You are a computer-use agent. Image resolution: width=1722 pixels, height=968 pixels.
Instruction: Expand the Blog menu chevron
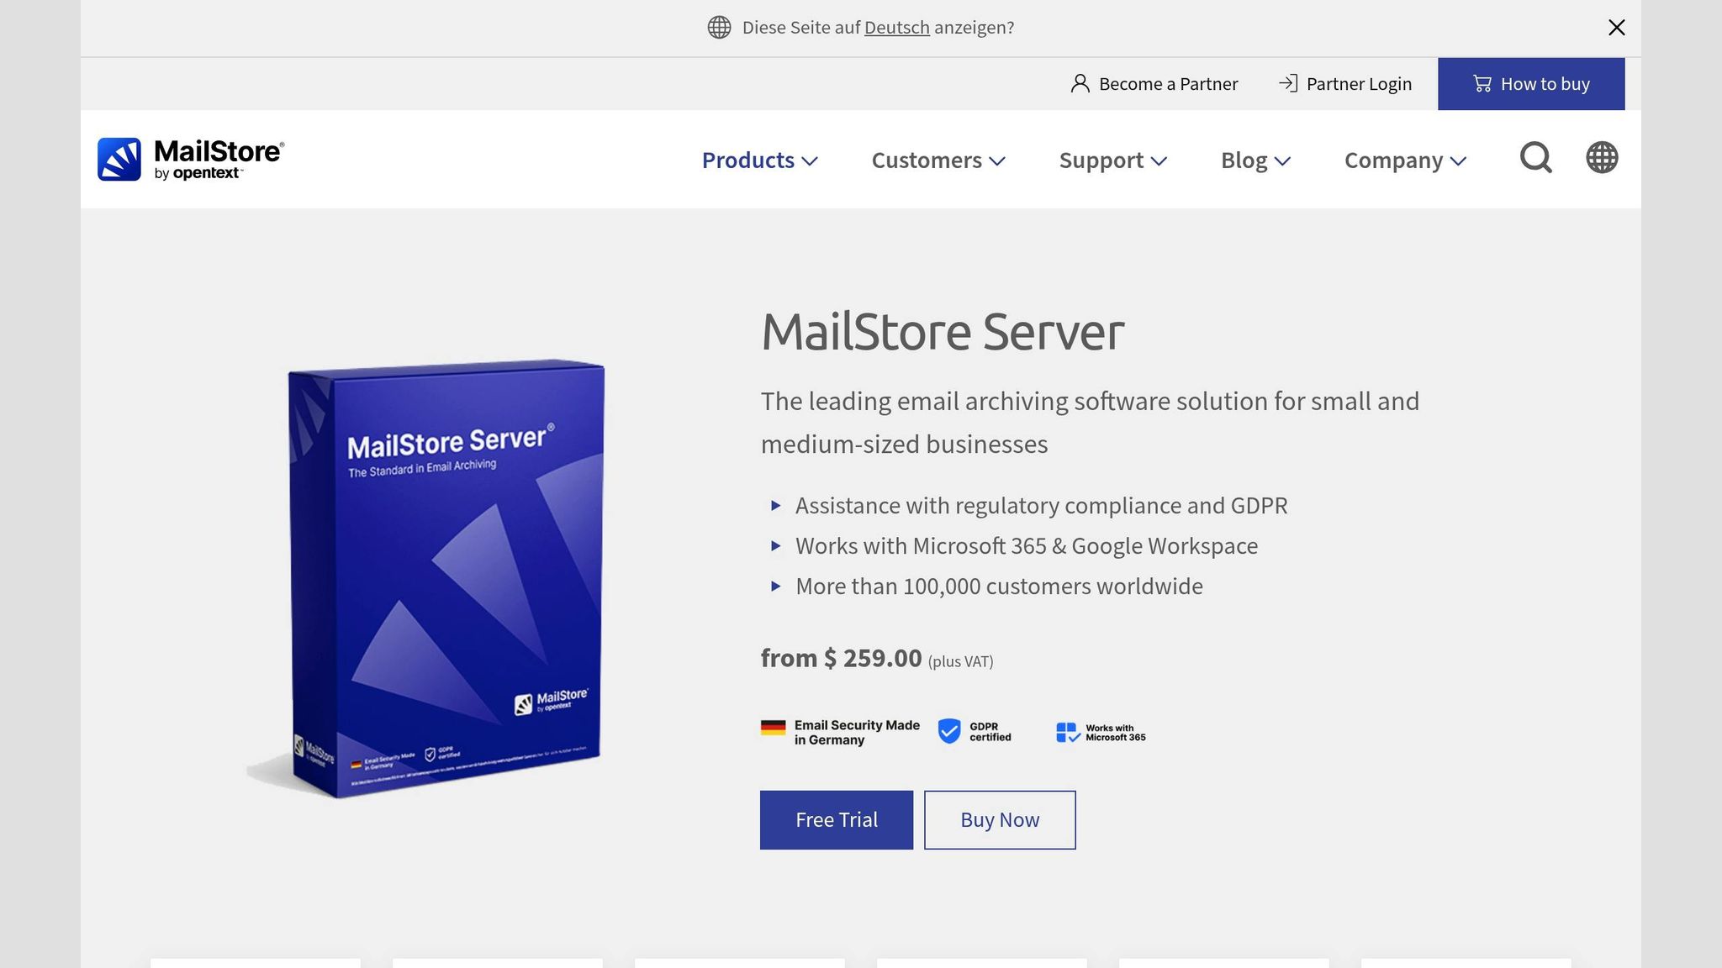click(1282, 161)
